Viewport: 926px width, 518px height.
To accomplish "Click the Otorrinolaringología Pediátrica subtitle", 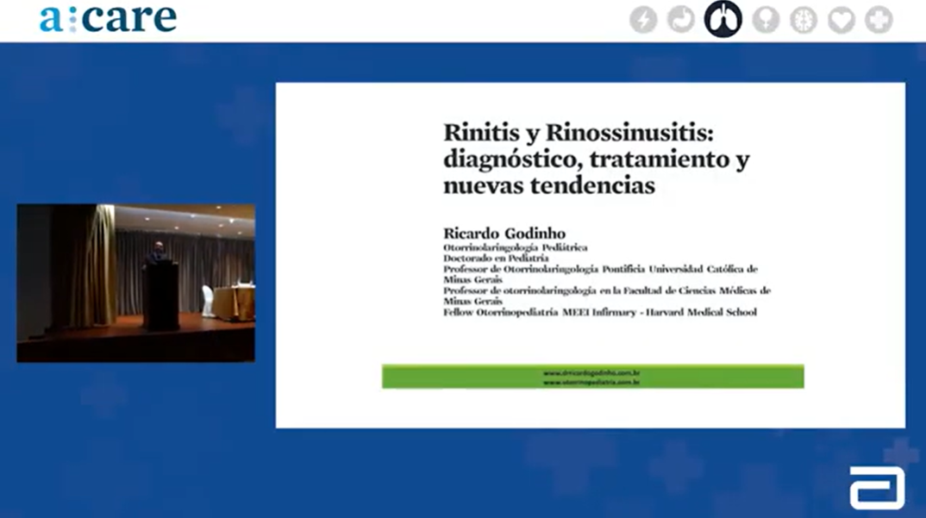I will point(516,247).
